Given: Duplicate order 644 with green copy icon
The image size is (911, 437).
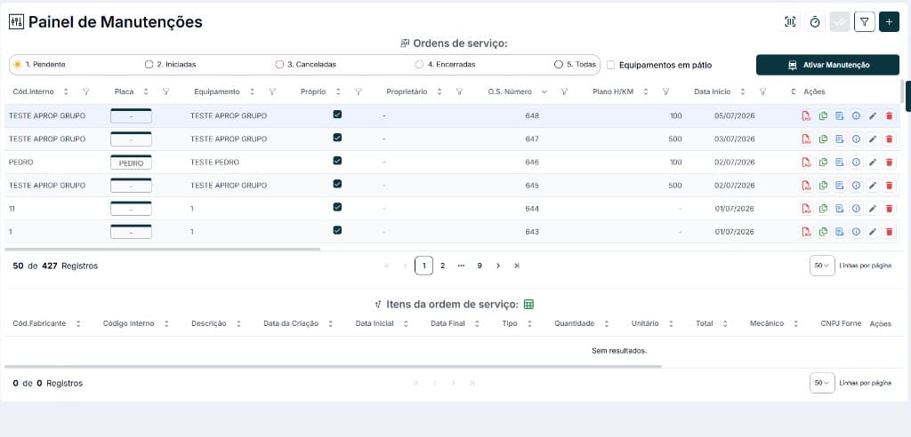Looking at the screenshot, I should click(x=823, y=209).
